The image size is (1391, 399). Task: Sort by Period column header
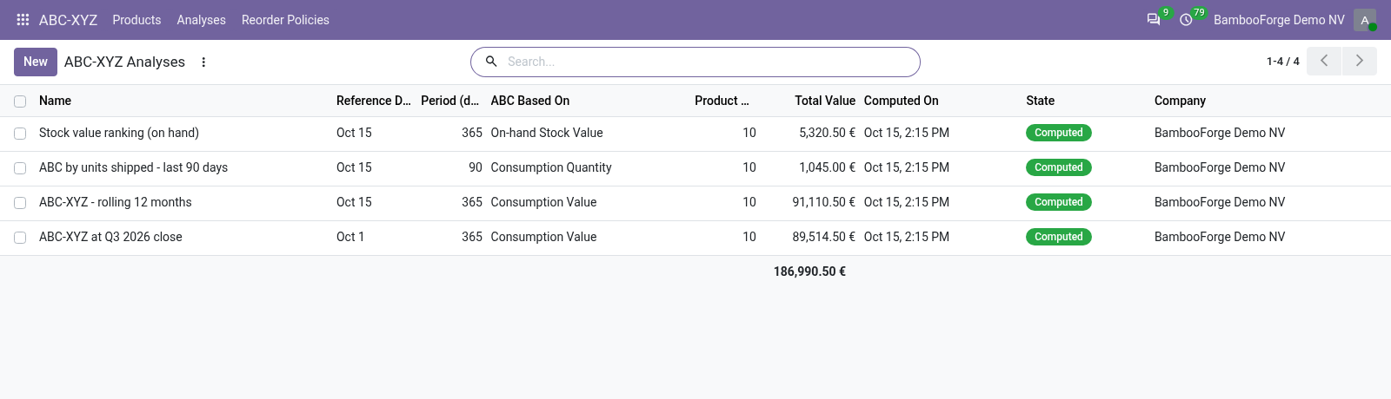(450, 101)
